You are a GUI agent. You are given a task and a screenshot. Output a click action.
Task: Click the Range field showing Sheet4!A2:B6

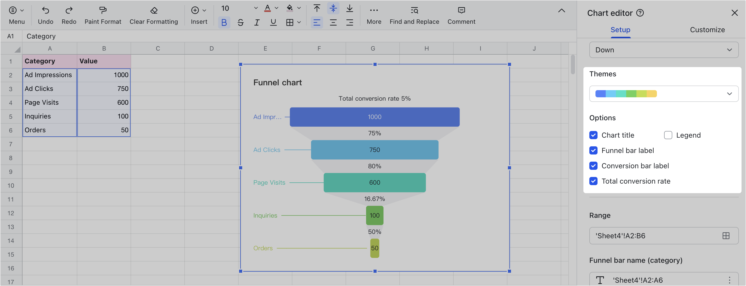(646, 235)
